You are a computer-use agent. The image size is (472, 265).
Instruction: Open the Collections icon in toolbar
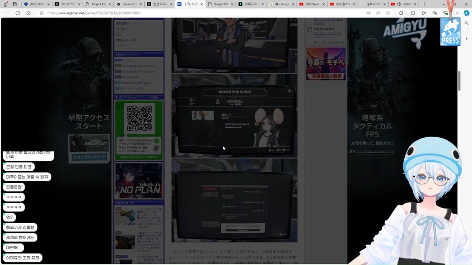[434, 13]
